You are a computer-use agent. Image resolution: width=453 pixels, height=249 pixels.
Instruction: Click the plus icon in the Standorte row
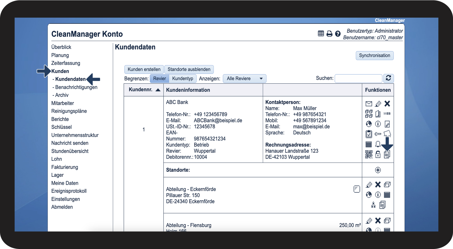tap(378, 170)
